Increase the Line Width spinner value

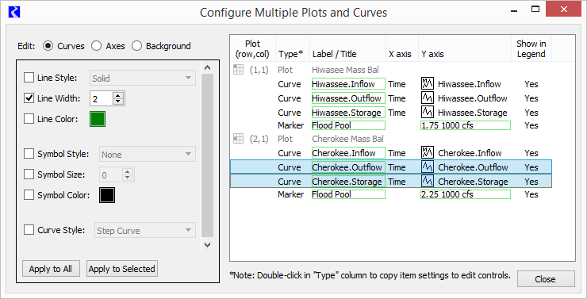click(118, 95)
